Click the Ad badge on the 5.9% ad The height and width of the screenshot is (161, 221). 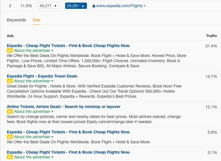pos(10,137)
